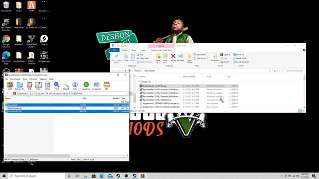
Task: Click the Comment icon in WinRAR
Action: (x=97, y=86)
